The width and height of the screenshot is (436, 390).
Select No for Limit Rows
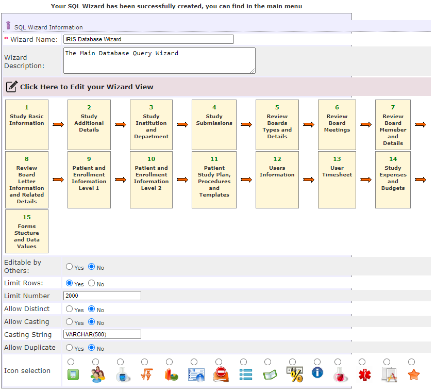[92, 283]
